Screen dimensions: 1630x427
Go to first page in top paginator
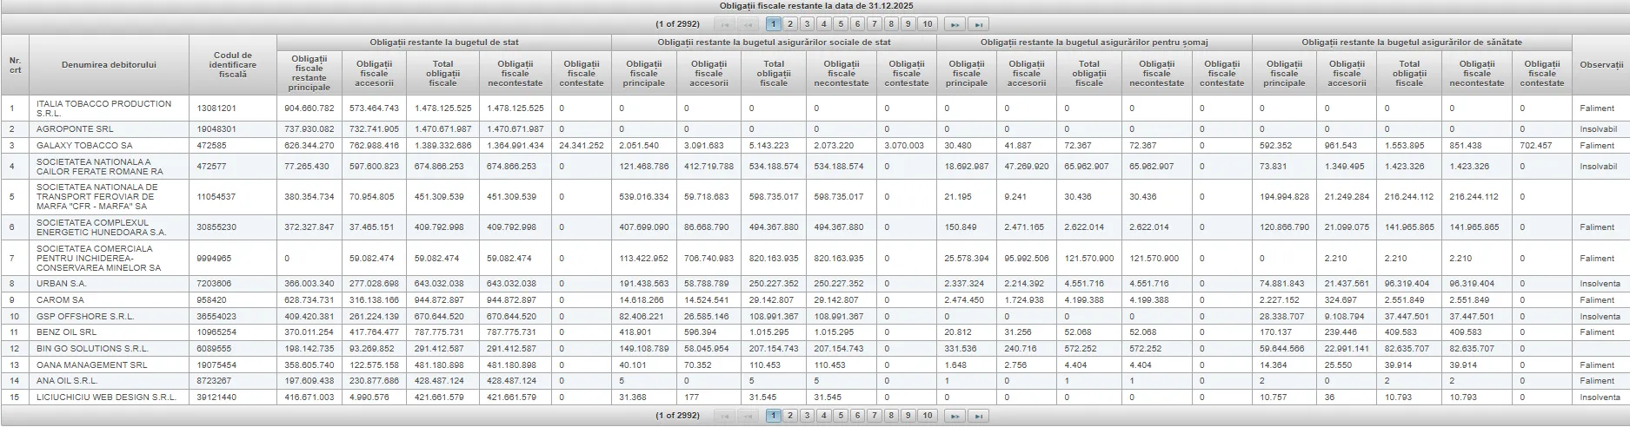click(x=725, y=24)
